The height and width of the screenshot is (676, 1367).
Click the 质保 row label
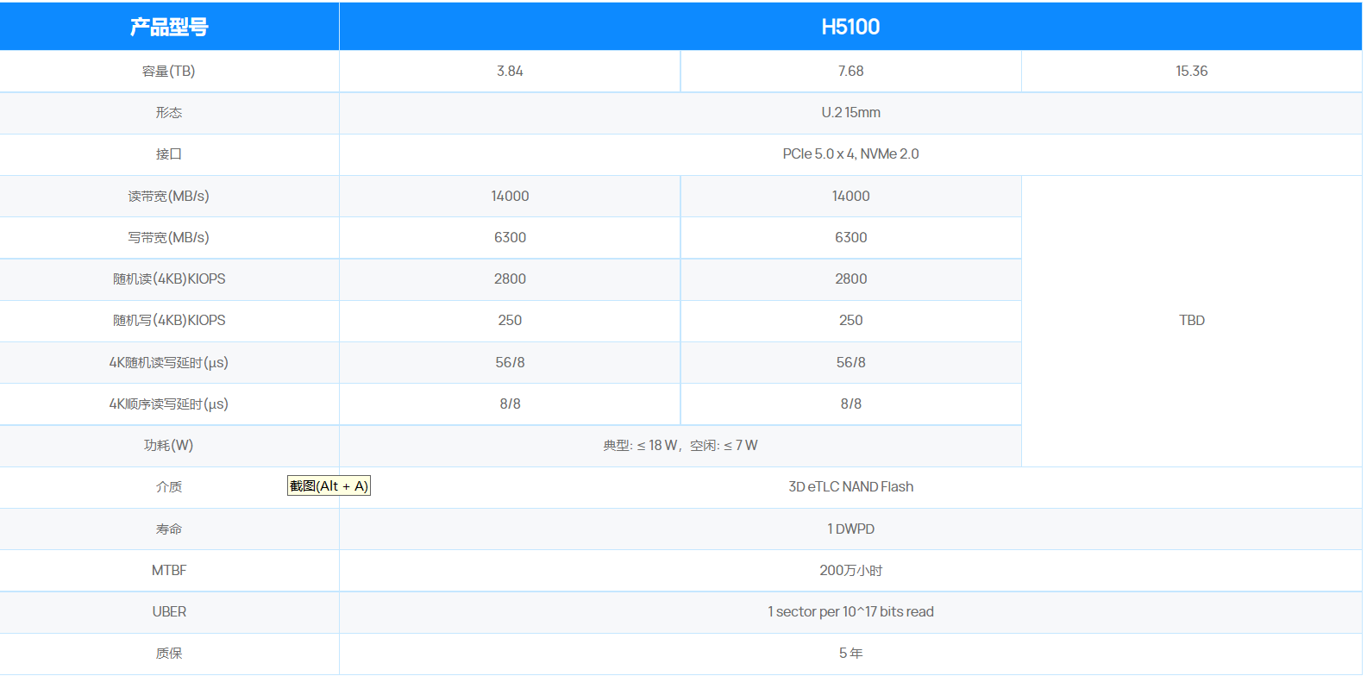click(x=169, y=654)
